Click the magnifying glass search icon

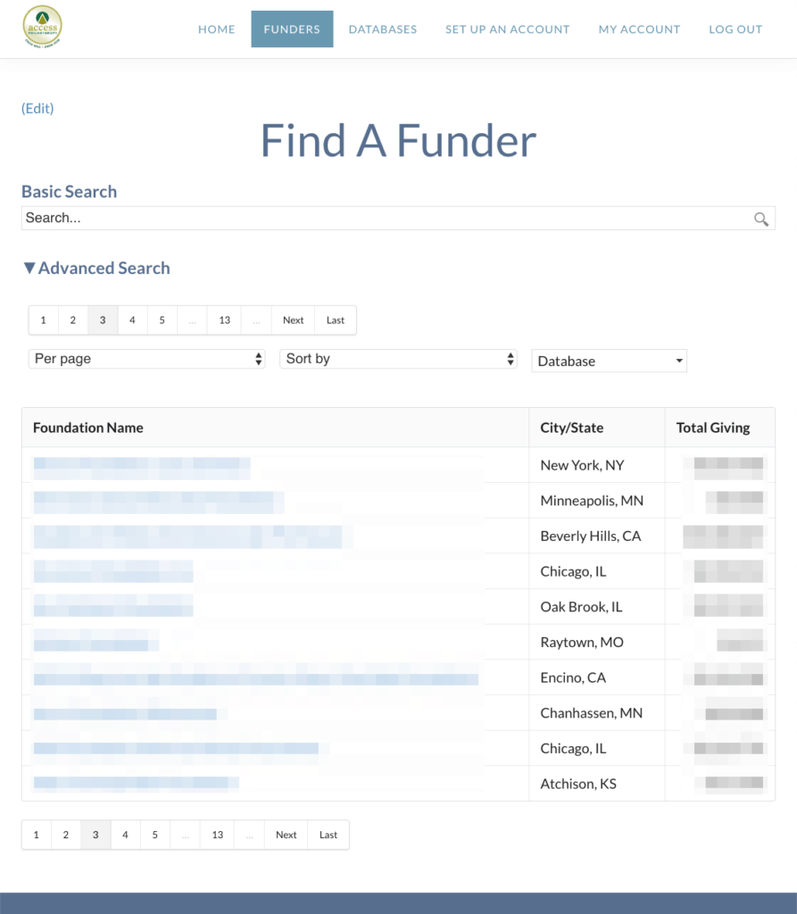click(760, 219)
